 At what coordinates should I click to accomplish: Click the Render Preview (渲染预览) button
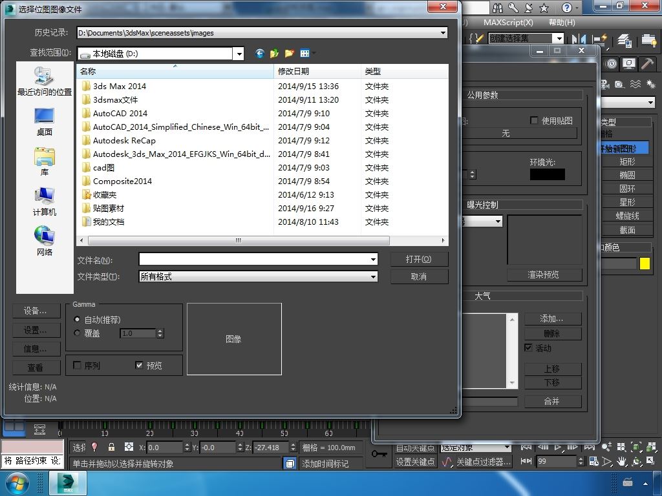544,274
